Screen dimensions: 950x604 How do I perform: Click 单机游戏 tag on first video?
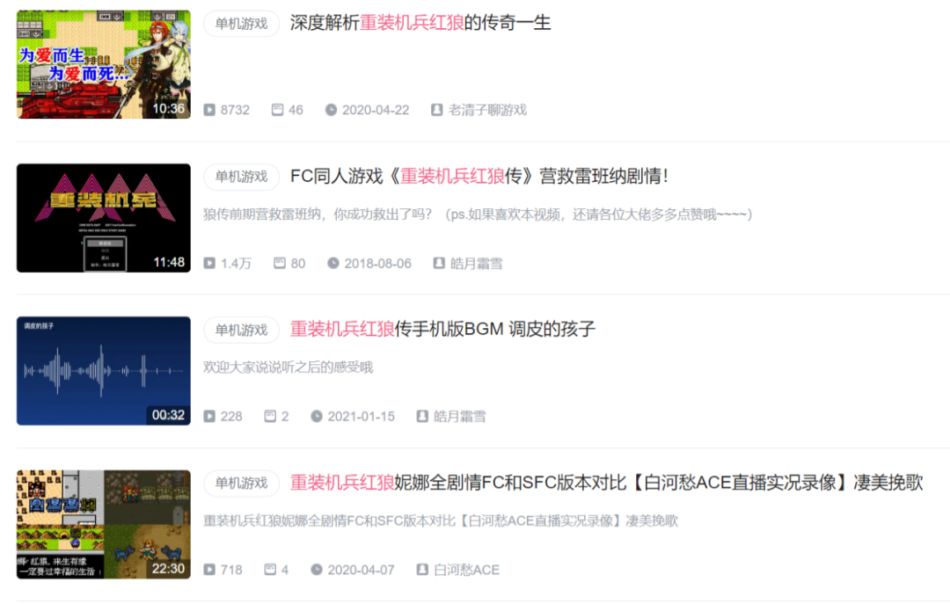pos(241,24)
